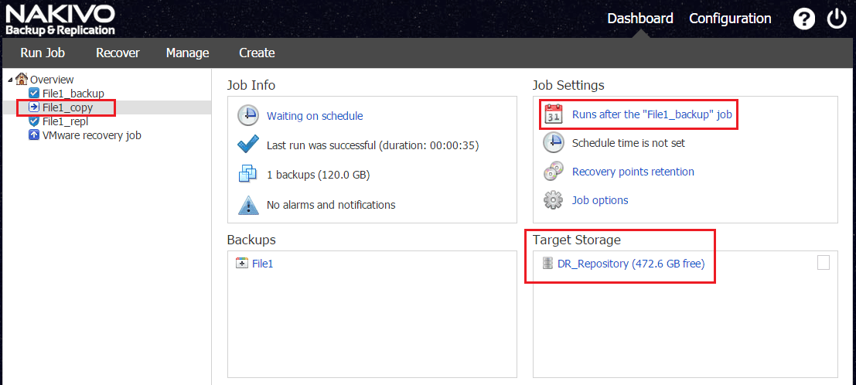The width and height of the screenshot is (856, 385).
Task: Select File1_repl job in the tree
Action: 65,121
